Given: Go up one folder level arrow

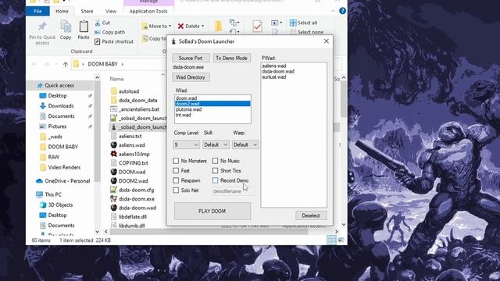Looking at the screenshot, I should click(66, 64).
